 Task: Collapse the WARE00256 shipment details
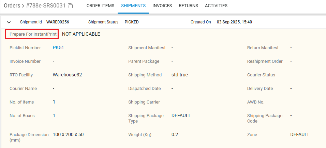9,22
